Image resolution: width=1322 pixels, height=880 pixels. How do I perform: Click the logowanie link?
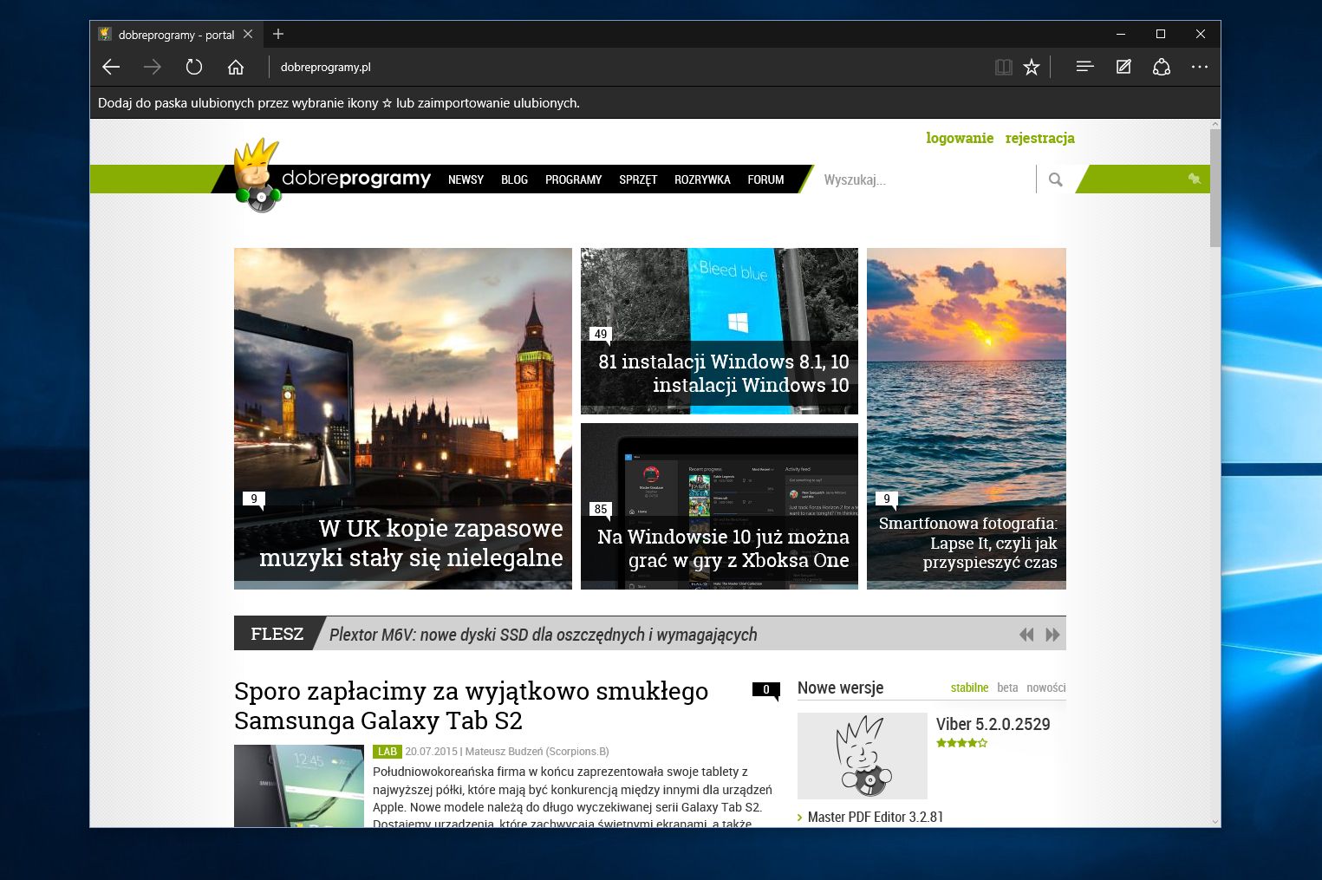pos(960,138)
